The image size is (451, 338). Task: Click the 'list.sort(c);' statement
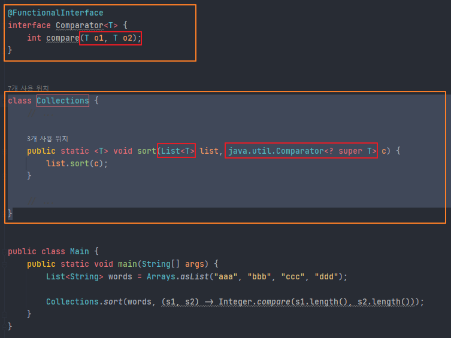click(x=77, y=164)
